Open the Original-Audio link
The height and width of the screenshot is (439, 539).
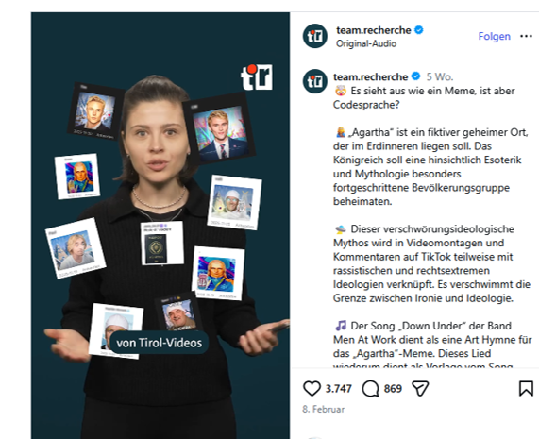(366, 43)
